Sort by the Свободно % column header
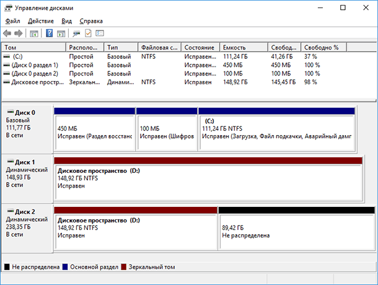This screenshot has width=378, height=285. click(324, 48)
